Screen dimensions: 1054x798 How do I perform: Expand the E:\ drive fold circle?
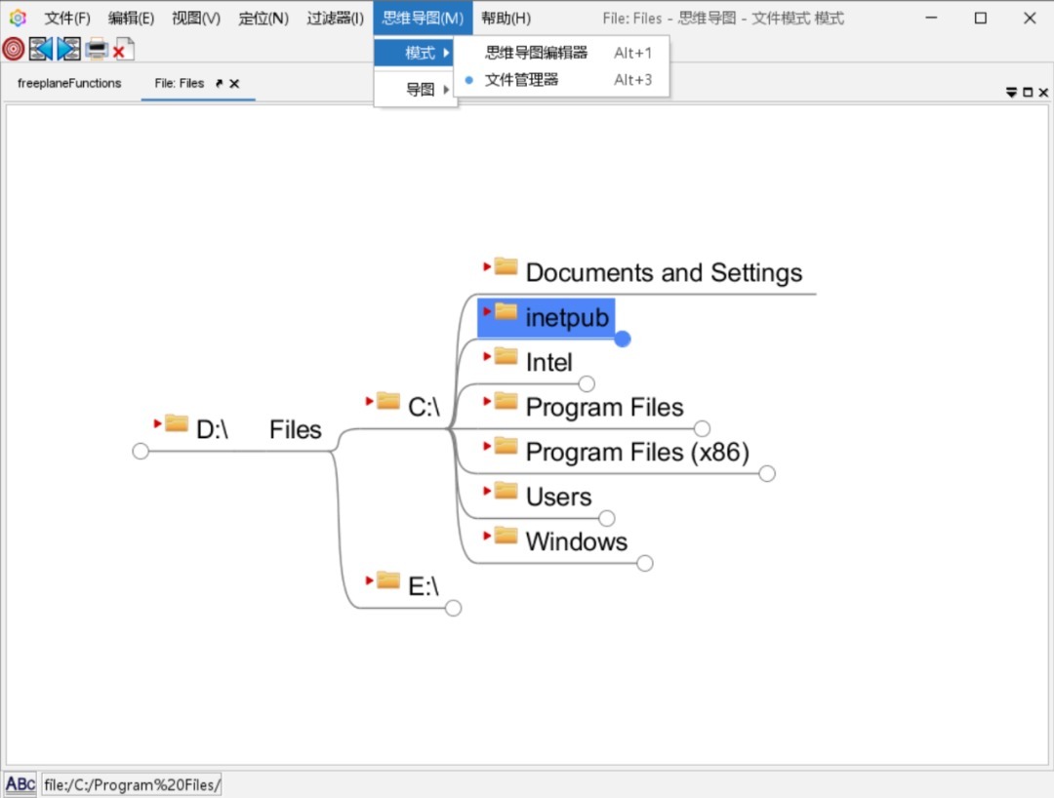click(453, 608)
